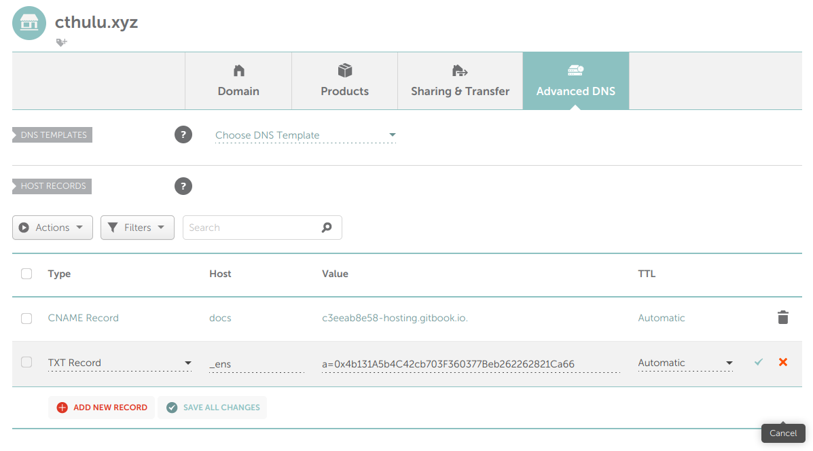Open TXT Record type dropdown
Screen dimensions: 813x451
(x=120, y=363)
